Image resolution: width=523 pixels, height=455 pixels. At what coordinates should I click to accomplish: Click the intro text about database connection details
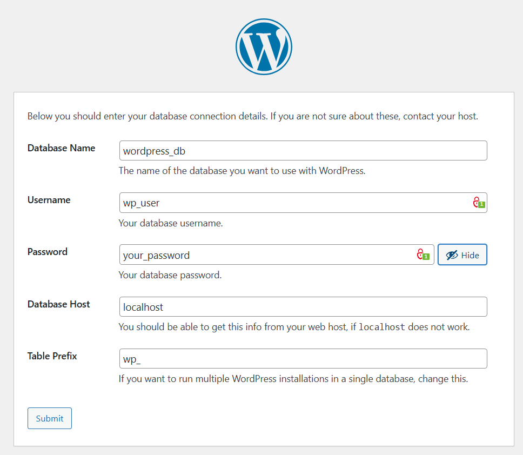pos(252,116)
